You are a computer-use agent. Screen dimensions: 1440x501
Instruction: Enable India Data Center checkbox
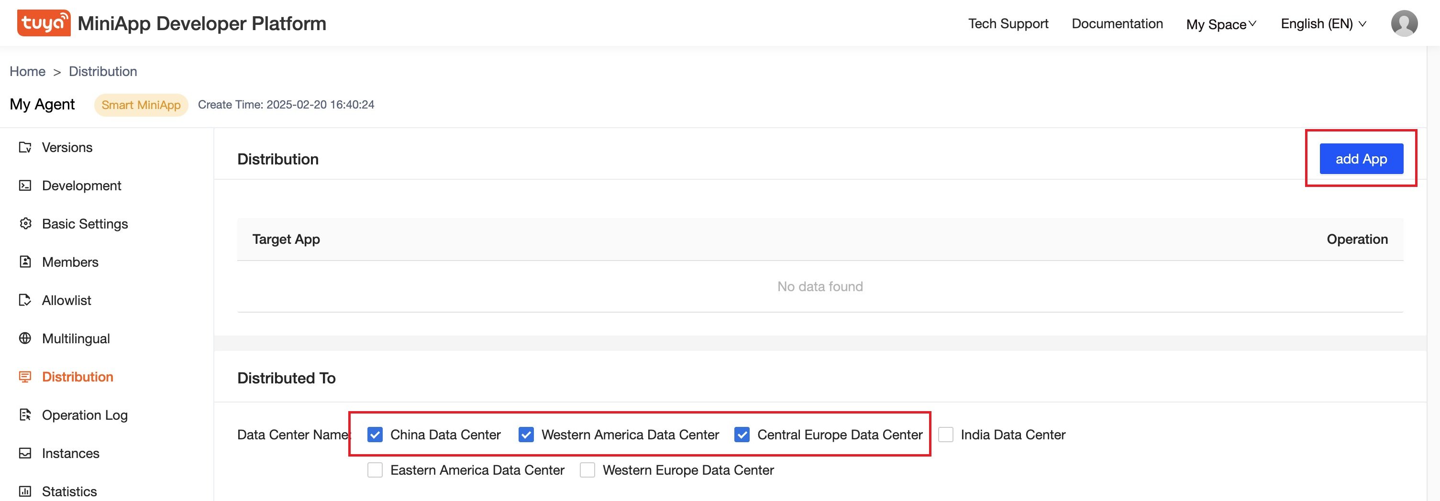coord(945,435)
